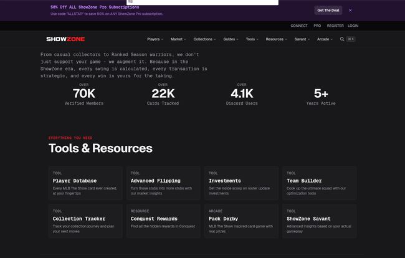Click the Get The Deal button
The height and width of the screenshot is (258, 405).
328,11
